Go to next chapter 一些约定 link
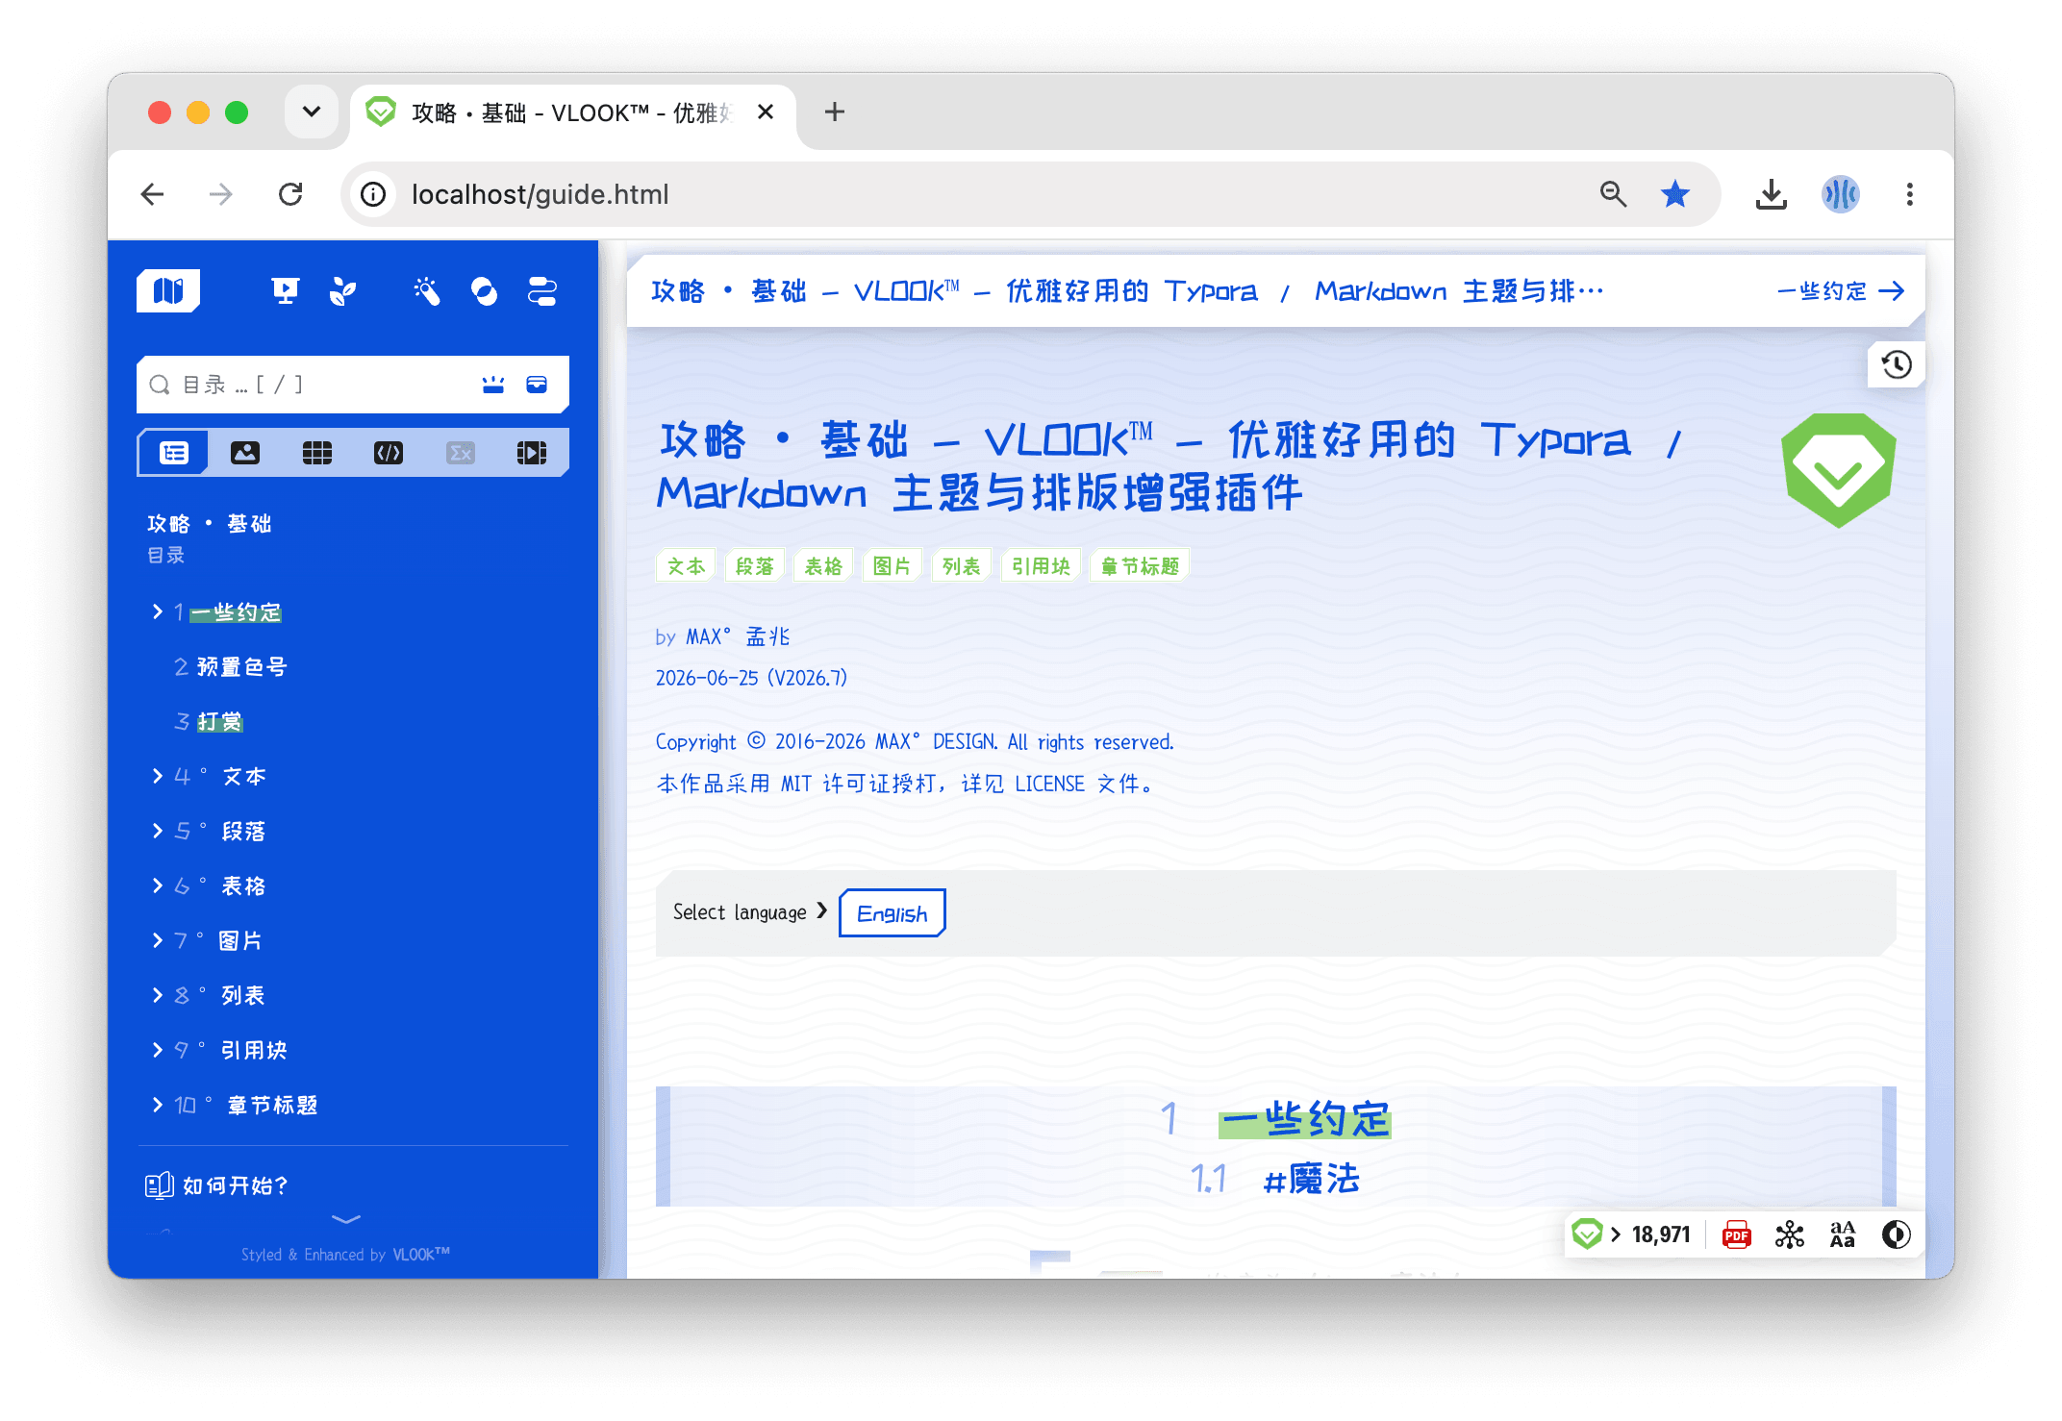The image size is (2062, 1421). coord(1840,291)
